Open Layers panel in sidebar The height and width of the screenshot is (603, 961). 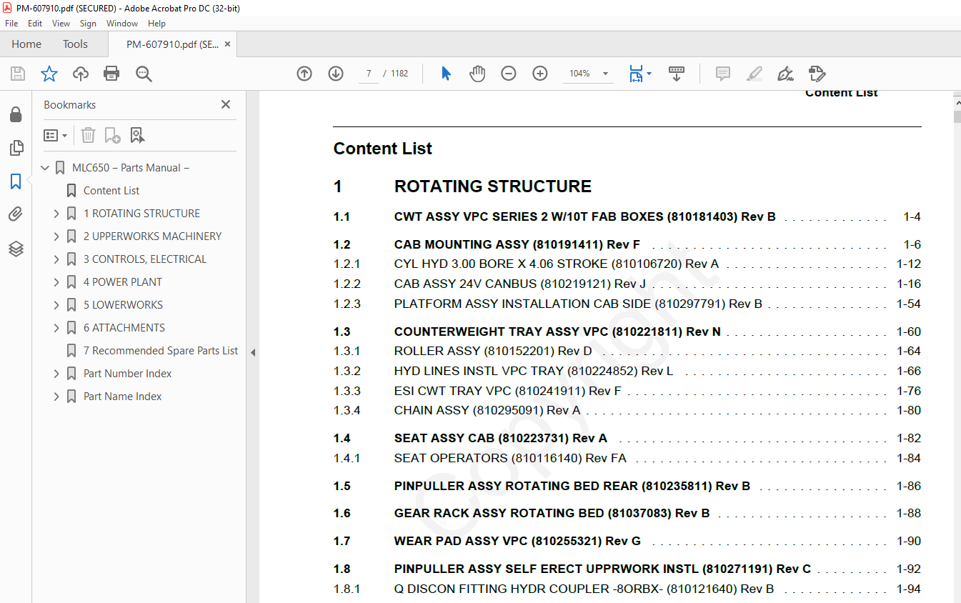point(16,249)
